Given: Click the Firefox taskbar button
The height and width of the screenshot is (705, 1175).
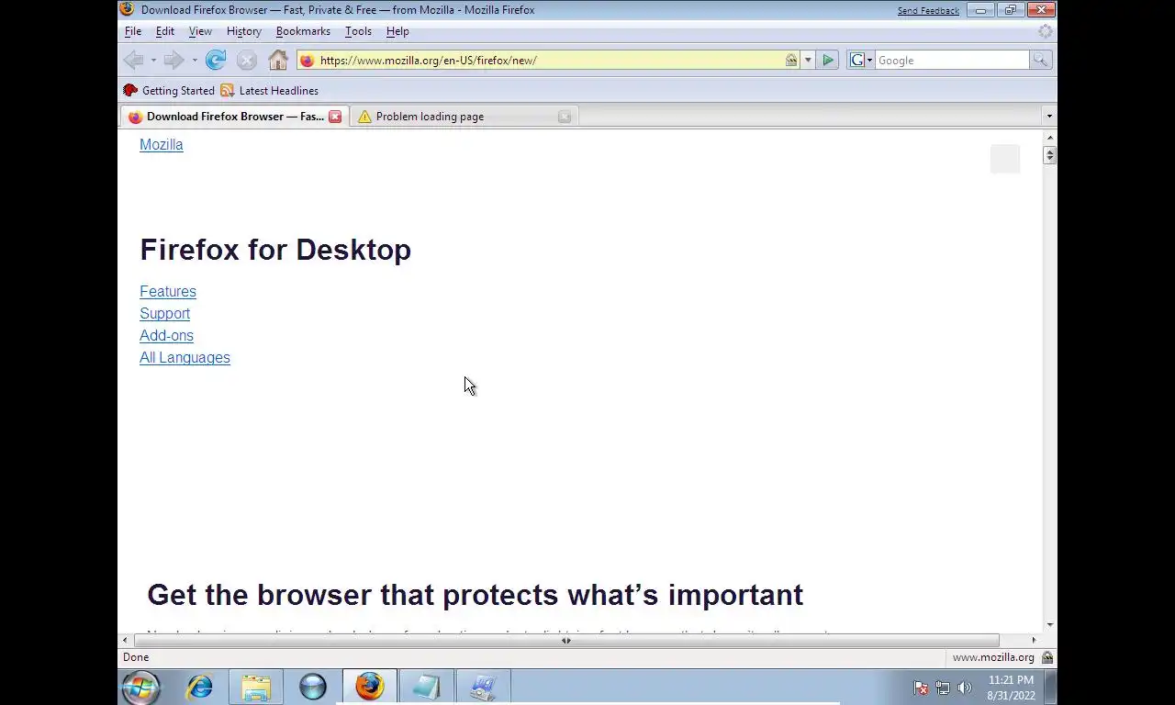Looking at the screenshot, I should pos(370,687).
